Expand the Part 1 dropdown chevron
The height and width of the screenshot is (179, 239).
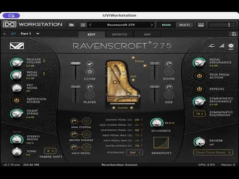(38, 34)
